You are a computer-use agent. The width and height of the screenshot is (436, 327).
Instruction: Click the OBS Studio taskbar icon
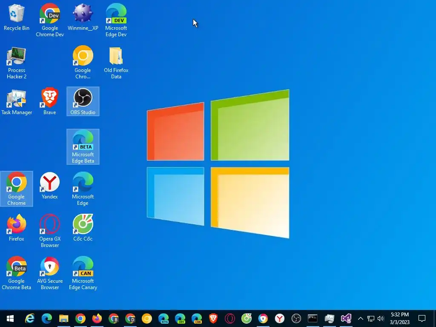tap(296, 318)
